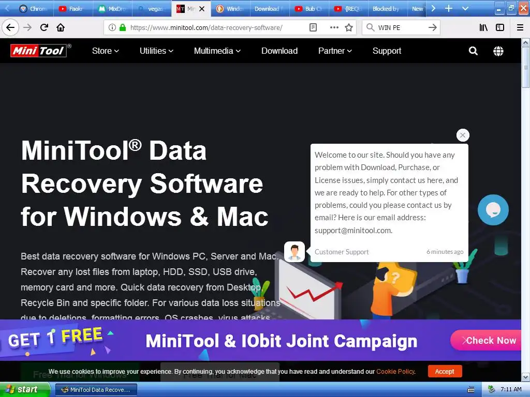The width and height of the screenshot is (530, 397).
Task: Toggle the sidebar view icon
Action: click(x=500, y=27)
